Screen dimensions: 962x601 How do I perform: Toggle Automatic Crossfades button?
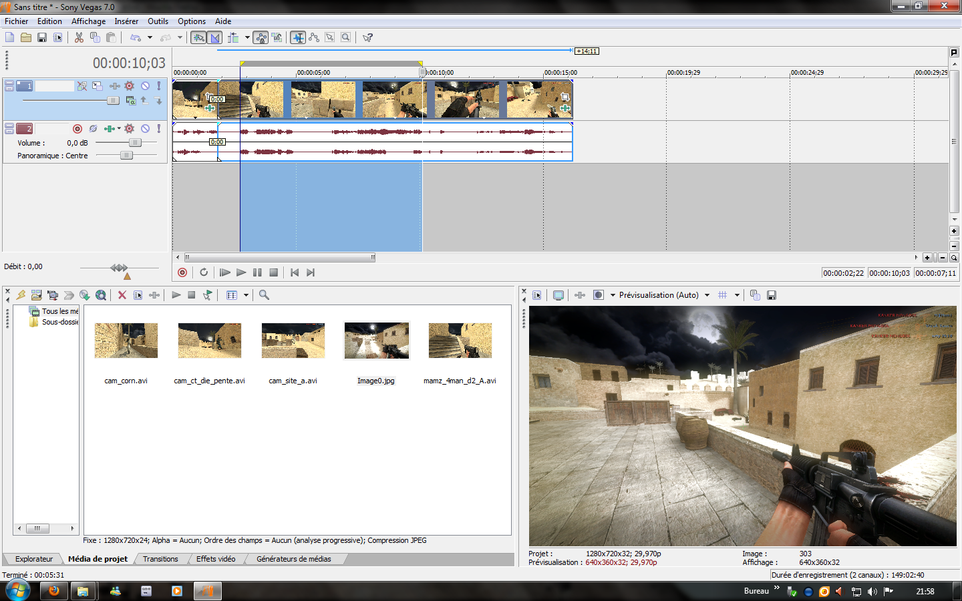215,37
